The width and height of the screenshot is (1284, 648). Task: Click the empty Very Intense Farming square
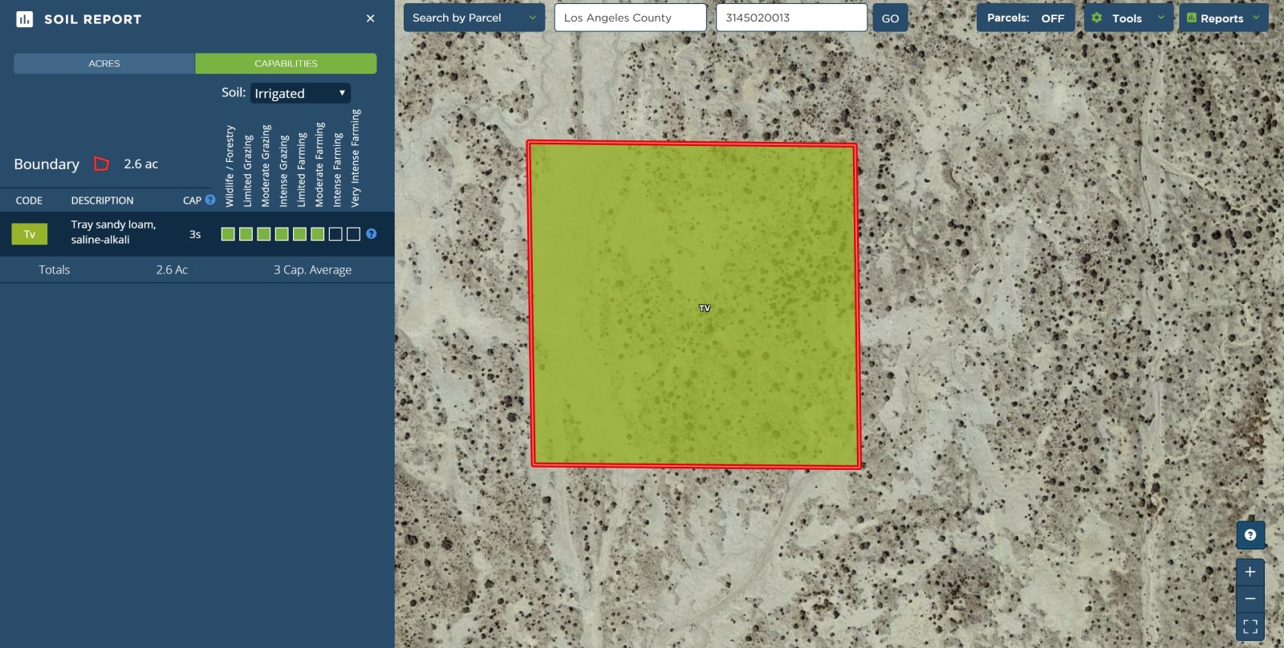353,234
